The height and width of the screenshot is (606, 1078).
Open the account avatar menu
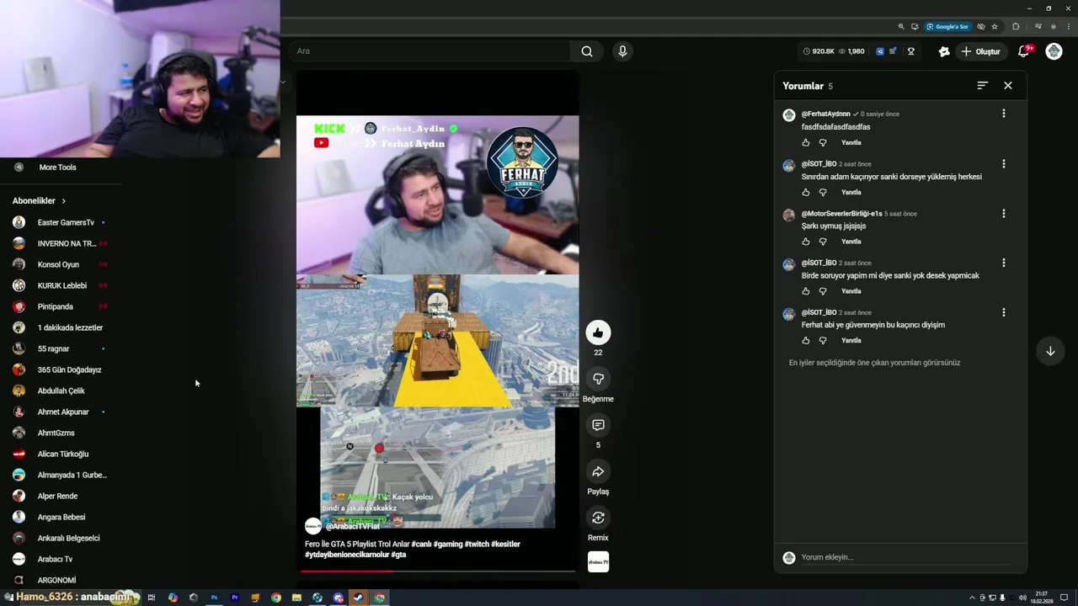click(1054, 51)
